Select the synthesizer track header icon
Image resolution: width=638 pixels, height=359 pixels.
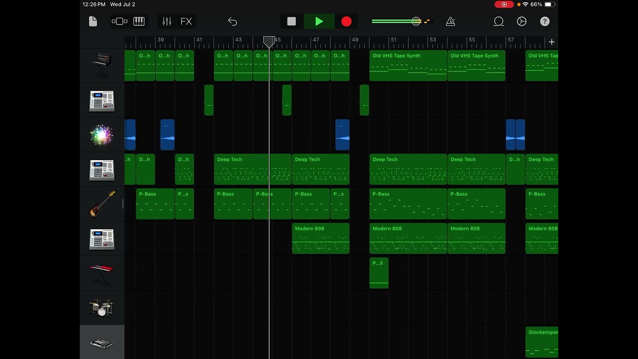tap(102, 65)
